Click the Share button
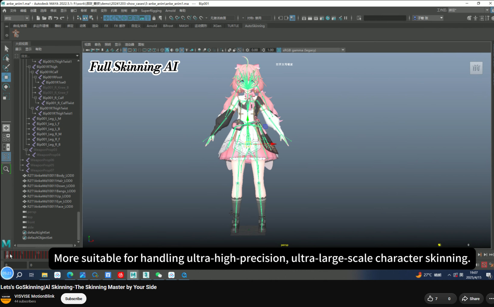Image resolution: width=494 pixels, height=307 pixels. tap(471, 299)
